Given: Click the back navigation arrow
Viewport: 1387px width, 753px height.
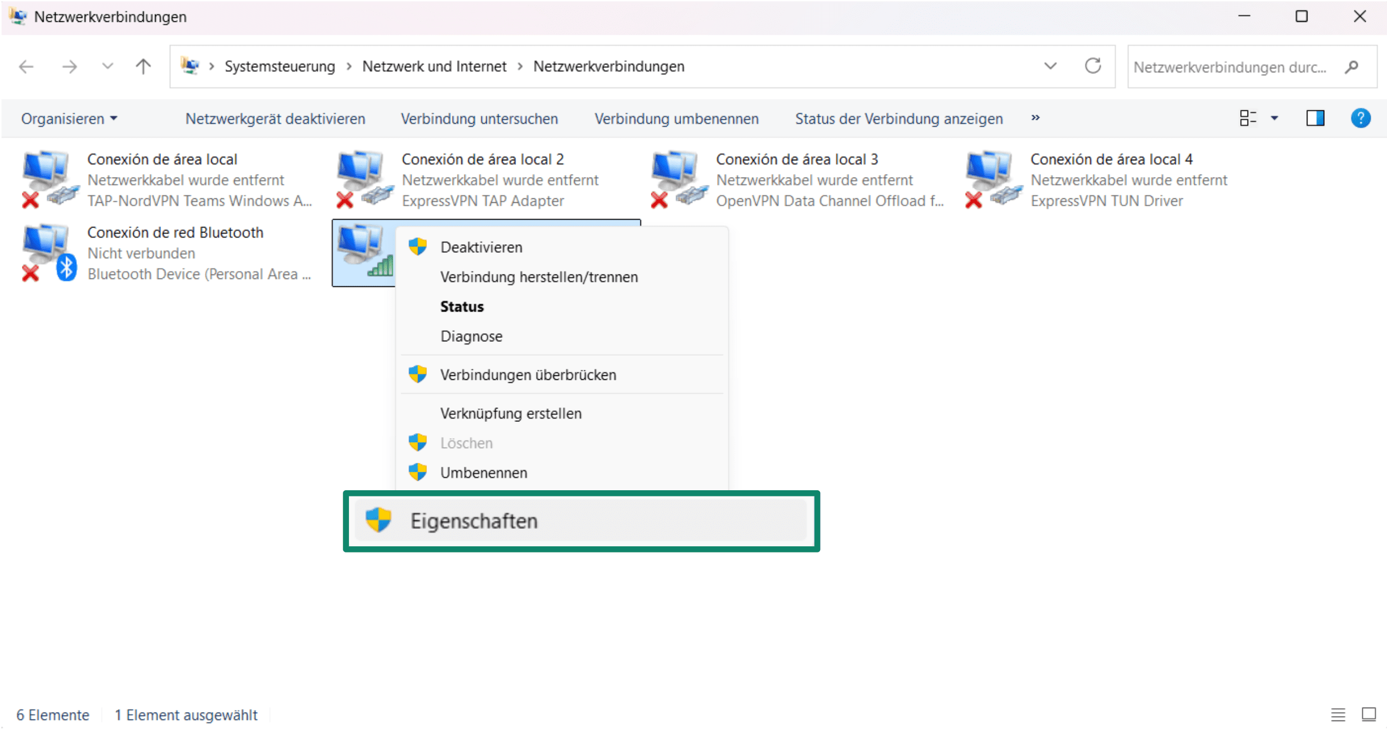Looking at the screenshot, I should coord(26,66).
